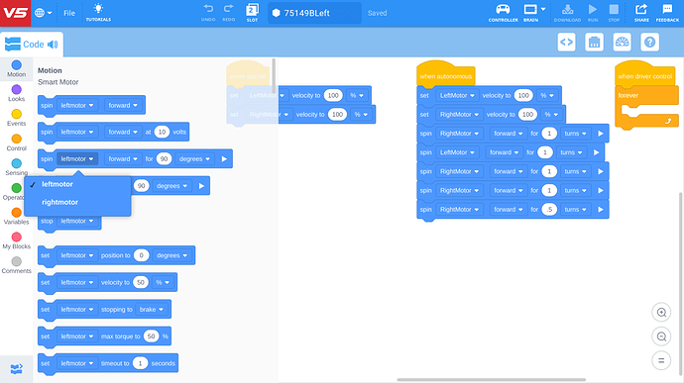
Task: Open the code viewer brackets icon
Action: point(566,43)
